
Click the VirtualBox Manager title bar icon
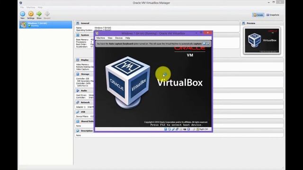tap(21, 3)
